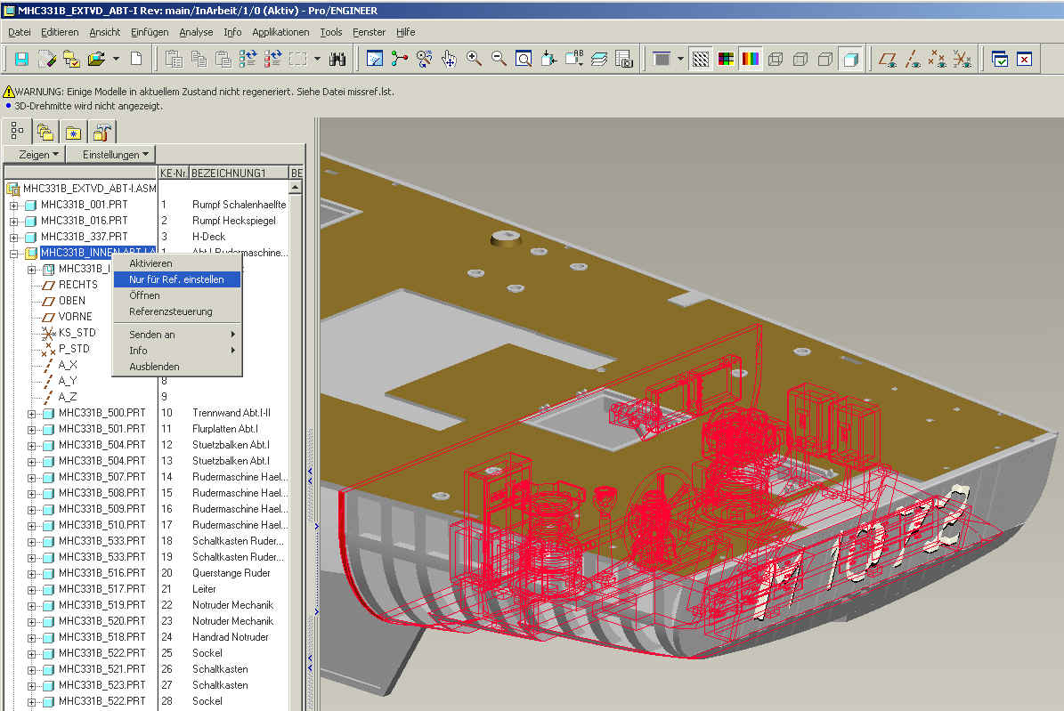Screen dimensions: 1064x711
Task: Toggle datum axes display
Action: click(913, 59)
